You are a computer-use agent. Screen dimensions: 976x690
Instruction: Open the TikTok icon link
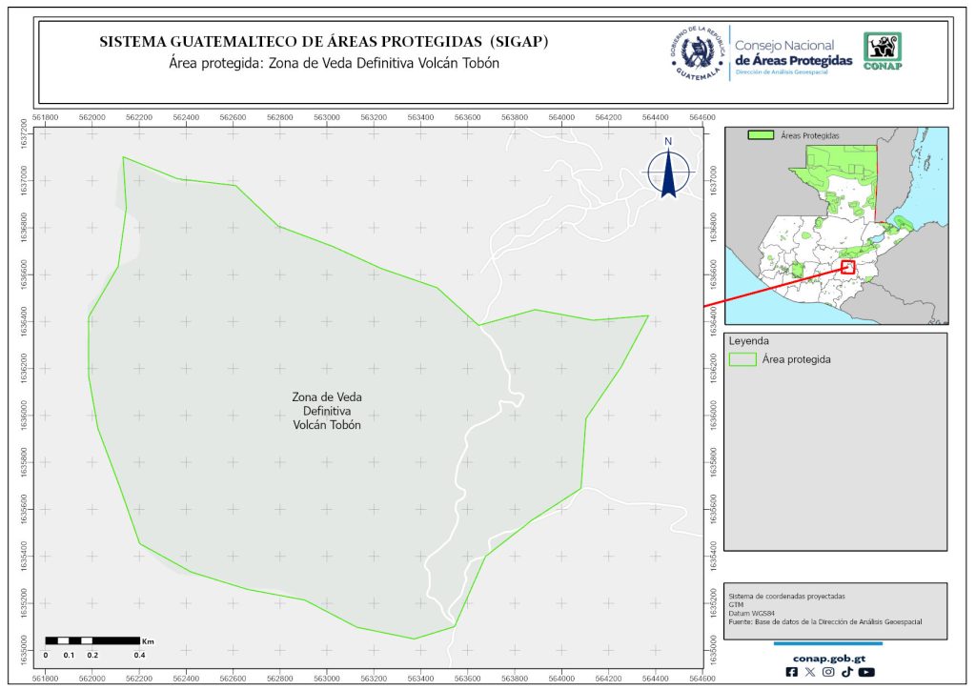pyautogui.click(x=846, y=672)
